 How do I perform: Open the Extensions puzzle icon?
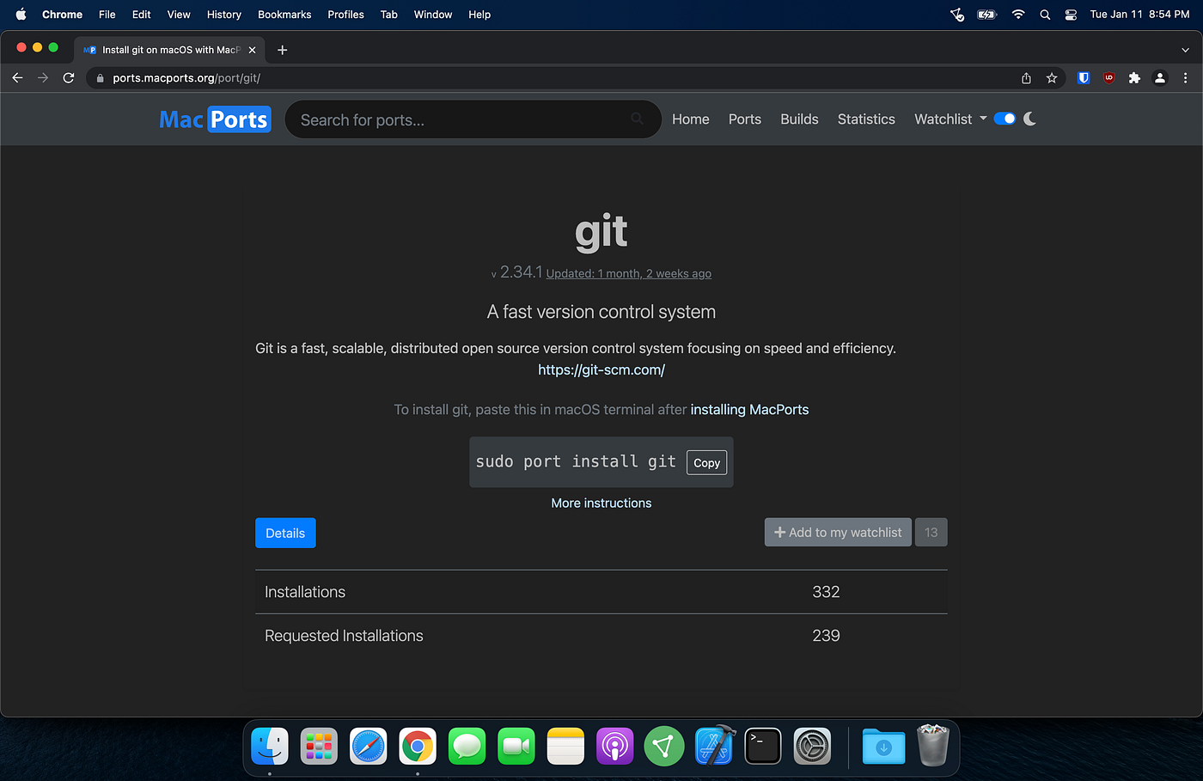(x=1134, y=78)
